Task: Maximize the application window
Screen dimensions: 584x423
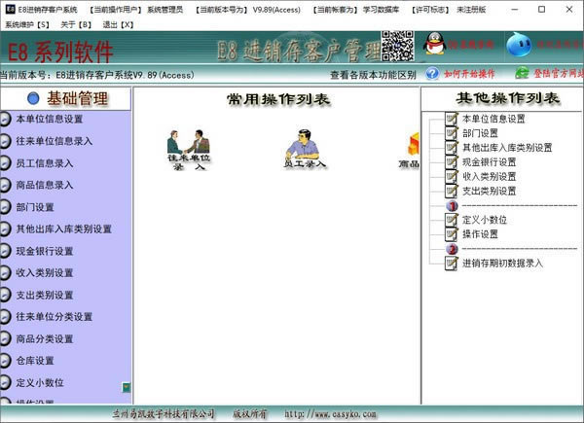Action: click(x=541, y=10)
